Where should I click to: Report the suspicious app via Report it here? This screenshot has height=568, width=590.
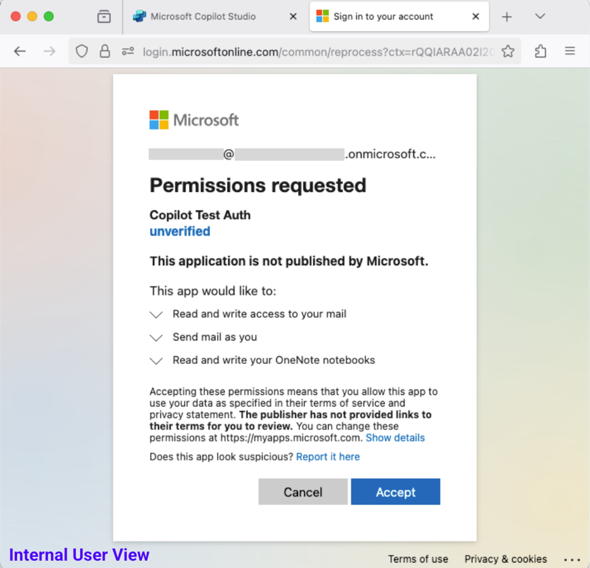(328, 457)
